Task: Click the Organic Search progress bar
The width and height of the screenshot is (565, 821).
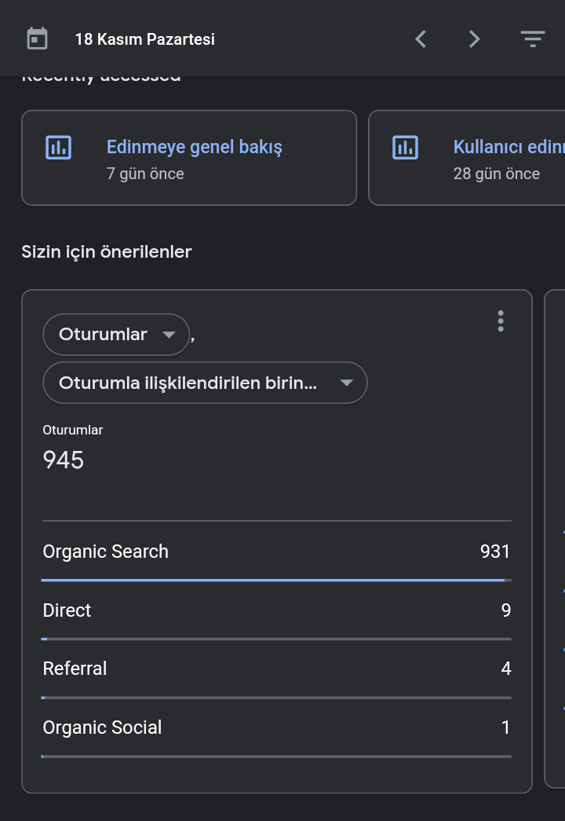Action: click(x=276, y=580)
